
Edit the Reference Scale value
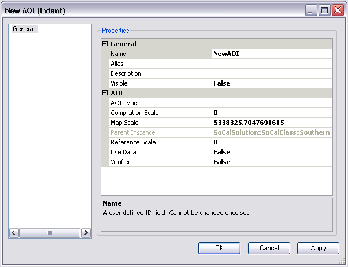click(x=272, y=142)
